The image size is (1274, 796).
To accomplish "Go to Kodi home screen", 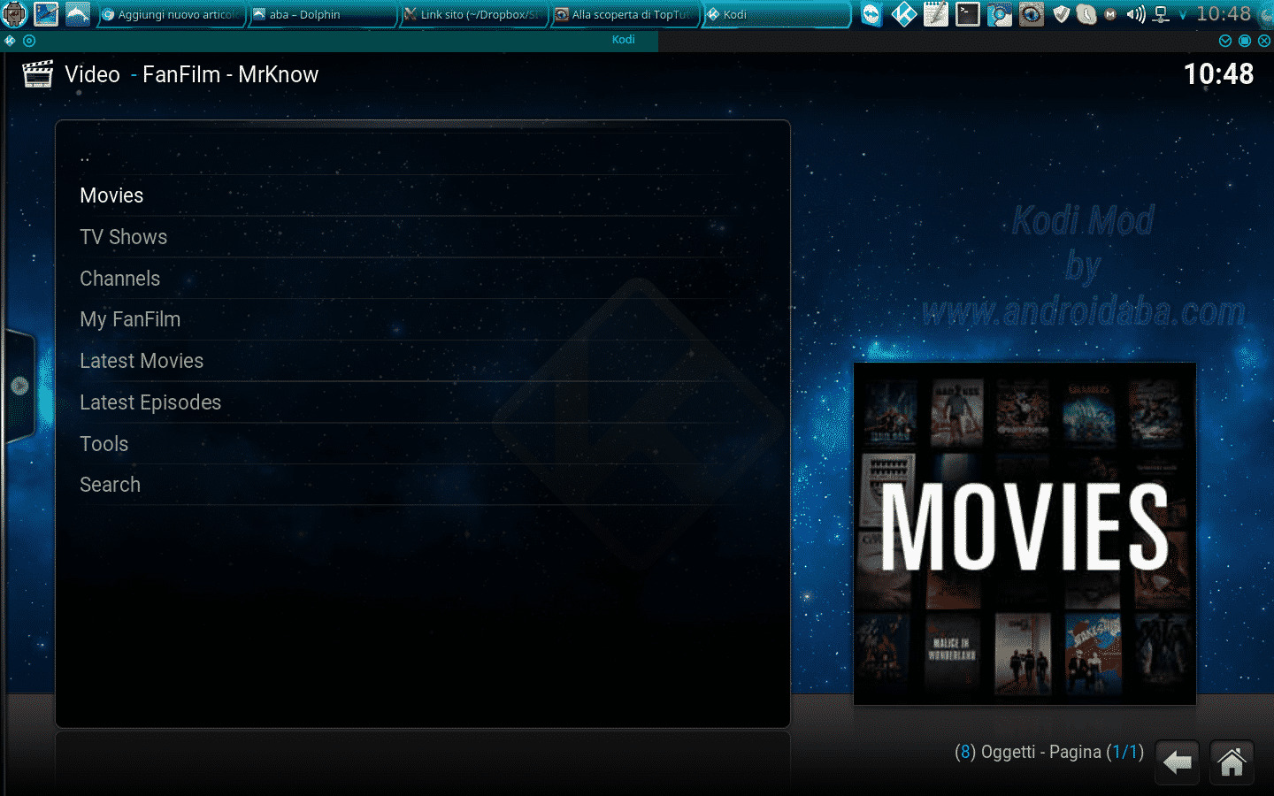I will (1232, 762).
